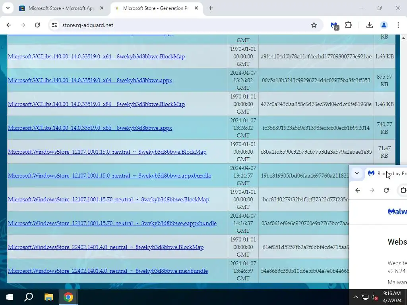Select hash 477c0a243daa358c6d76ec39d04cdcc6fe81960e

click(316, 104)
